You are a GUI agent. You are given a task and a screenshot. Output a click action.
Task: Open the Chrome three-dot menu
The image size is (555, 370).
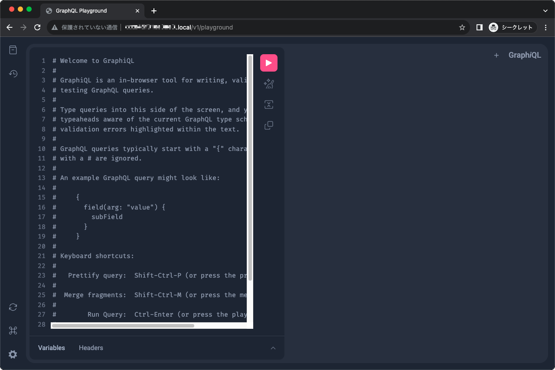(x=546, y=27)
